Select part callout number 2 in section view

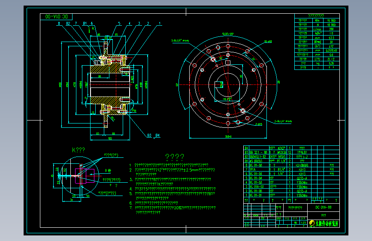click(x=148, y=24)
